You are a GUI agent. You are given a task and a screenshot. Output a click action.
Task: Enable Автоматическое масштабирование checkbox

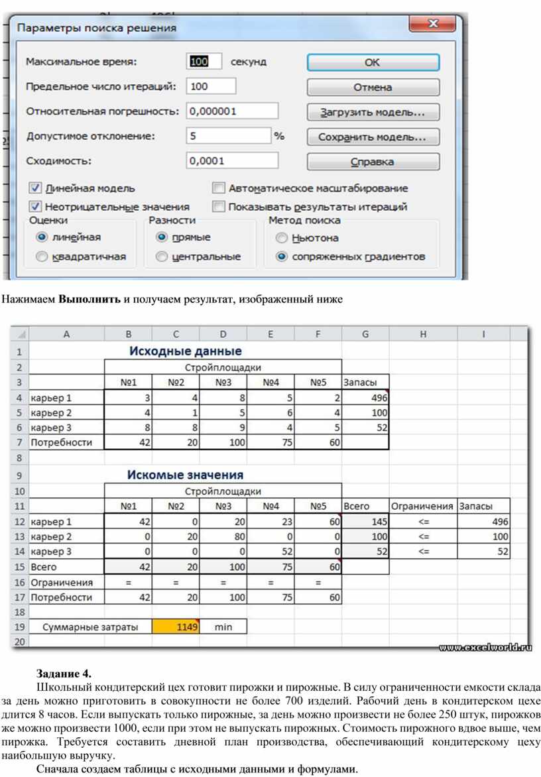pos(219,188)
